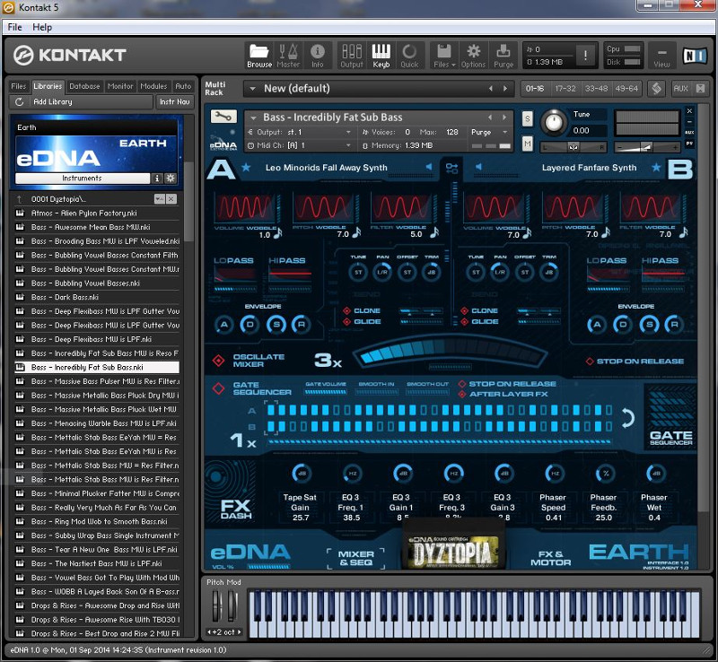Open the Mixer & Seq page
The width and height of the screenshot is (718, 662).
tap(355, 558)
